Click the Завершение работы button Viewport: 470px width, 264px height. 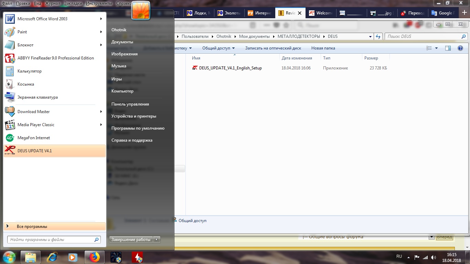click(x=131, y=240)
